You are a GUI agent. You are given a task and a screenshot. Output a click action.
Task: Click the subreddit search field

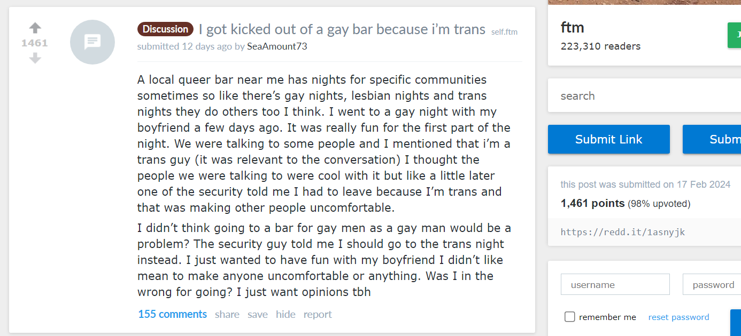(x=642, y=96)
